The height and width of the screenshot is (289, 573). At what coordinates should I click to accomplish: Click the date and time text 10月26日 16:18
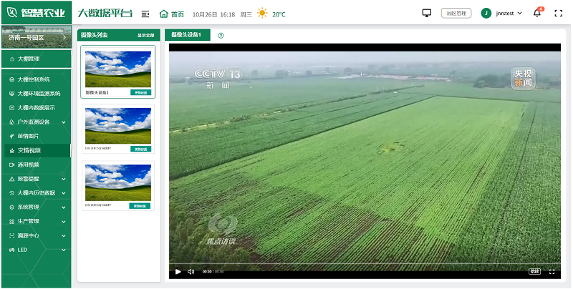(x=213, y=14)
